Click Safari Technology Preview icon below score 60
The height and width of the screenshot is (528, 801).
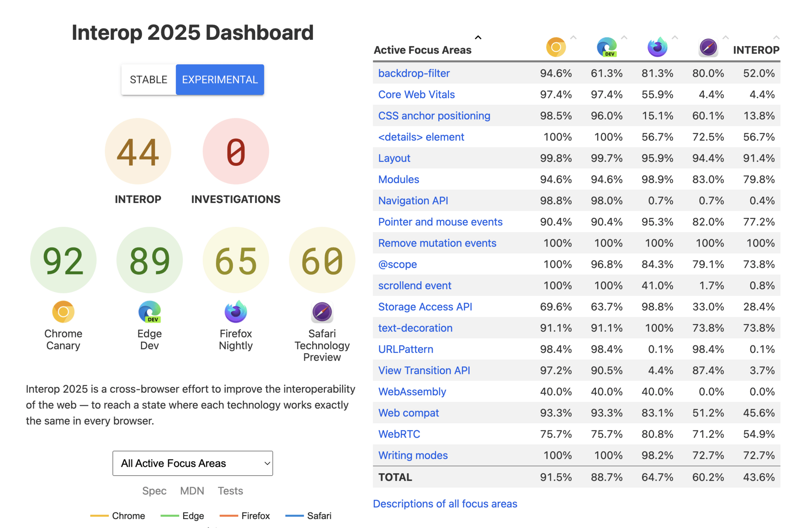click(322, 312)
